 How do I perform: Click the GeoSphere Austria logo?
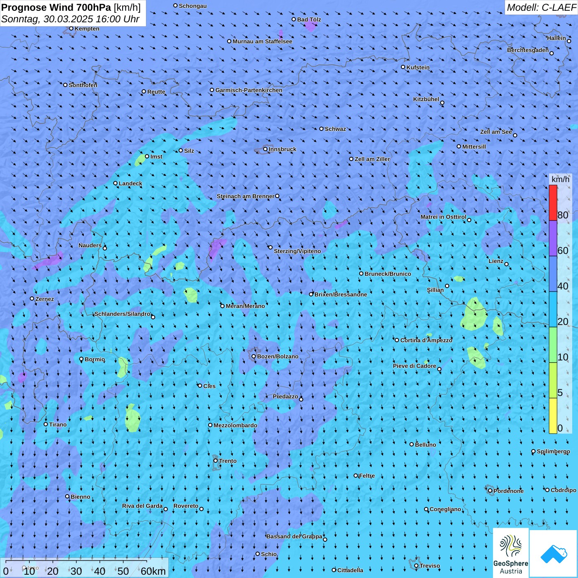(x=511, y=553)
